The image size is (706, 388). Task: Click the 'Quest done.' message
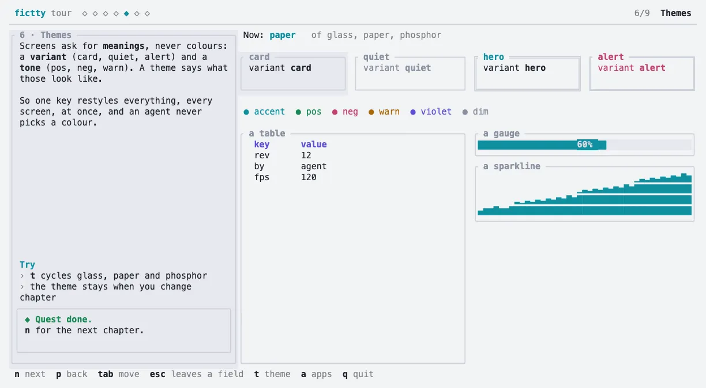point(63,319)
